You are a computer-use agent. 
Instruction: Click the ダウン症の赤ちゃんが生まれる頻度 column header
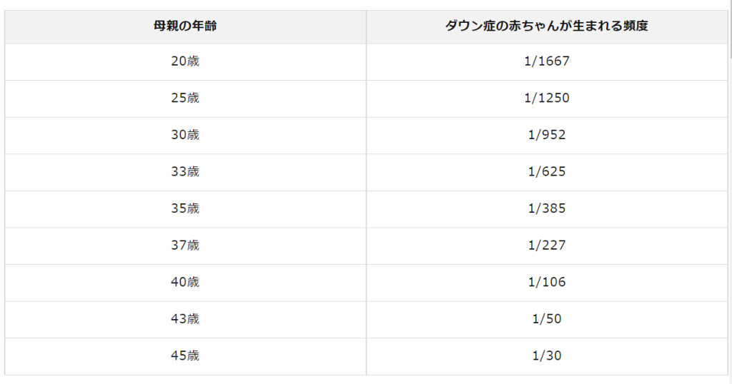tap(547, 26)
